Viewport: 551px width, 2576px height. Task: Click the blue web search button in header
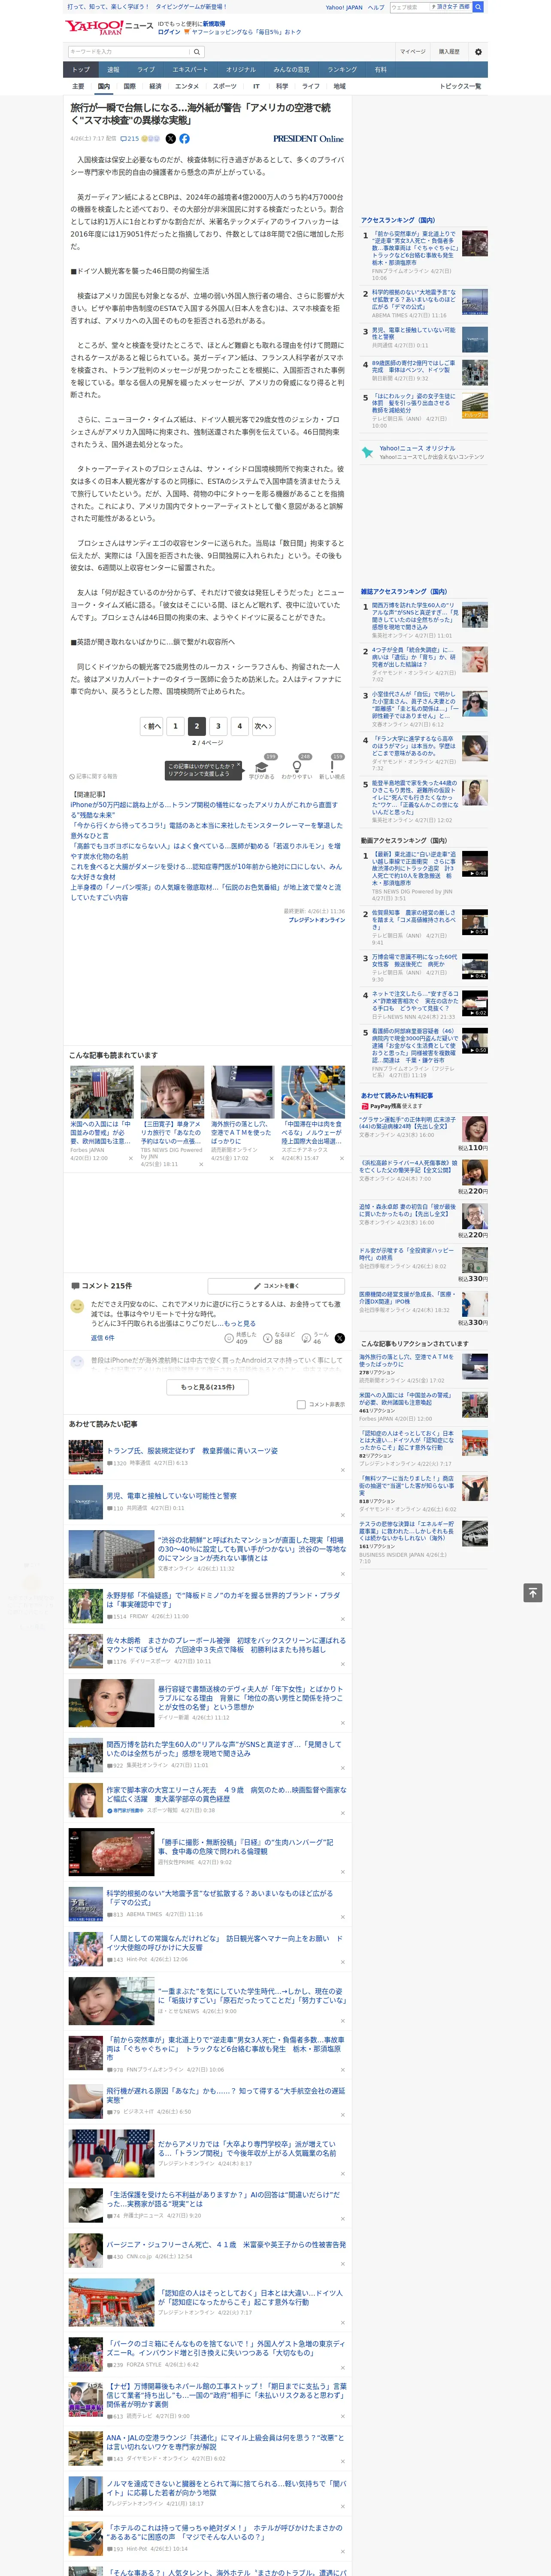[x=478, y=7]
